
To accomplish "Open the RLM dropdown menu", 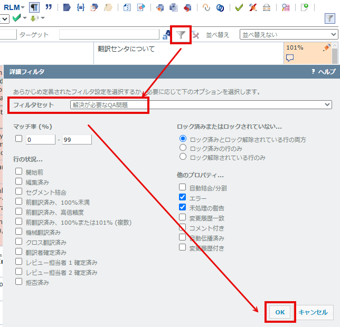I will click(x=14, y=7).
